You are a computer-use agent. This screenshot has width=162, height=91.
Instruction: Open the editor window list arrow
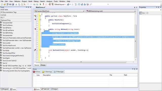point(135,7)
